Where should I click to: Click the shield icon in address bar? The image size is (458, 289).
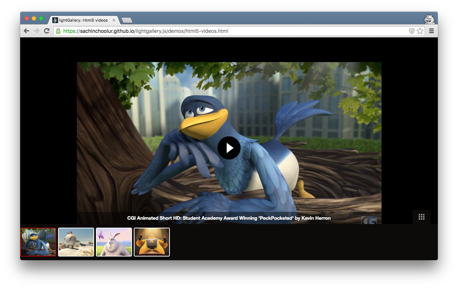412,31
